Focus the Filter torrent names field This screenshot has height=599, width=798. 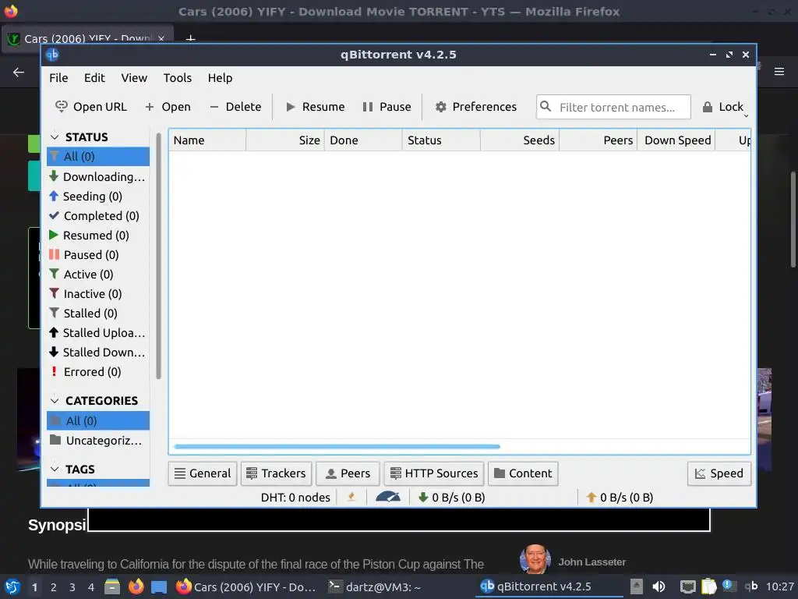point(613,107)
